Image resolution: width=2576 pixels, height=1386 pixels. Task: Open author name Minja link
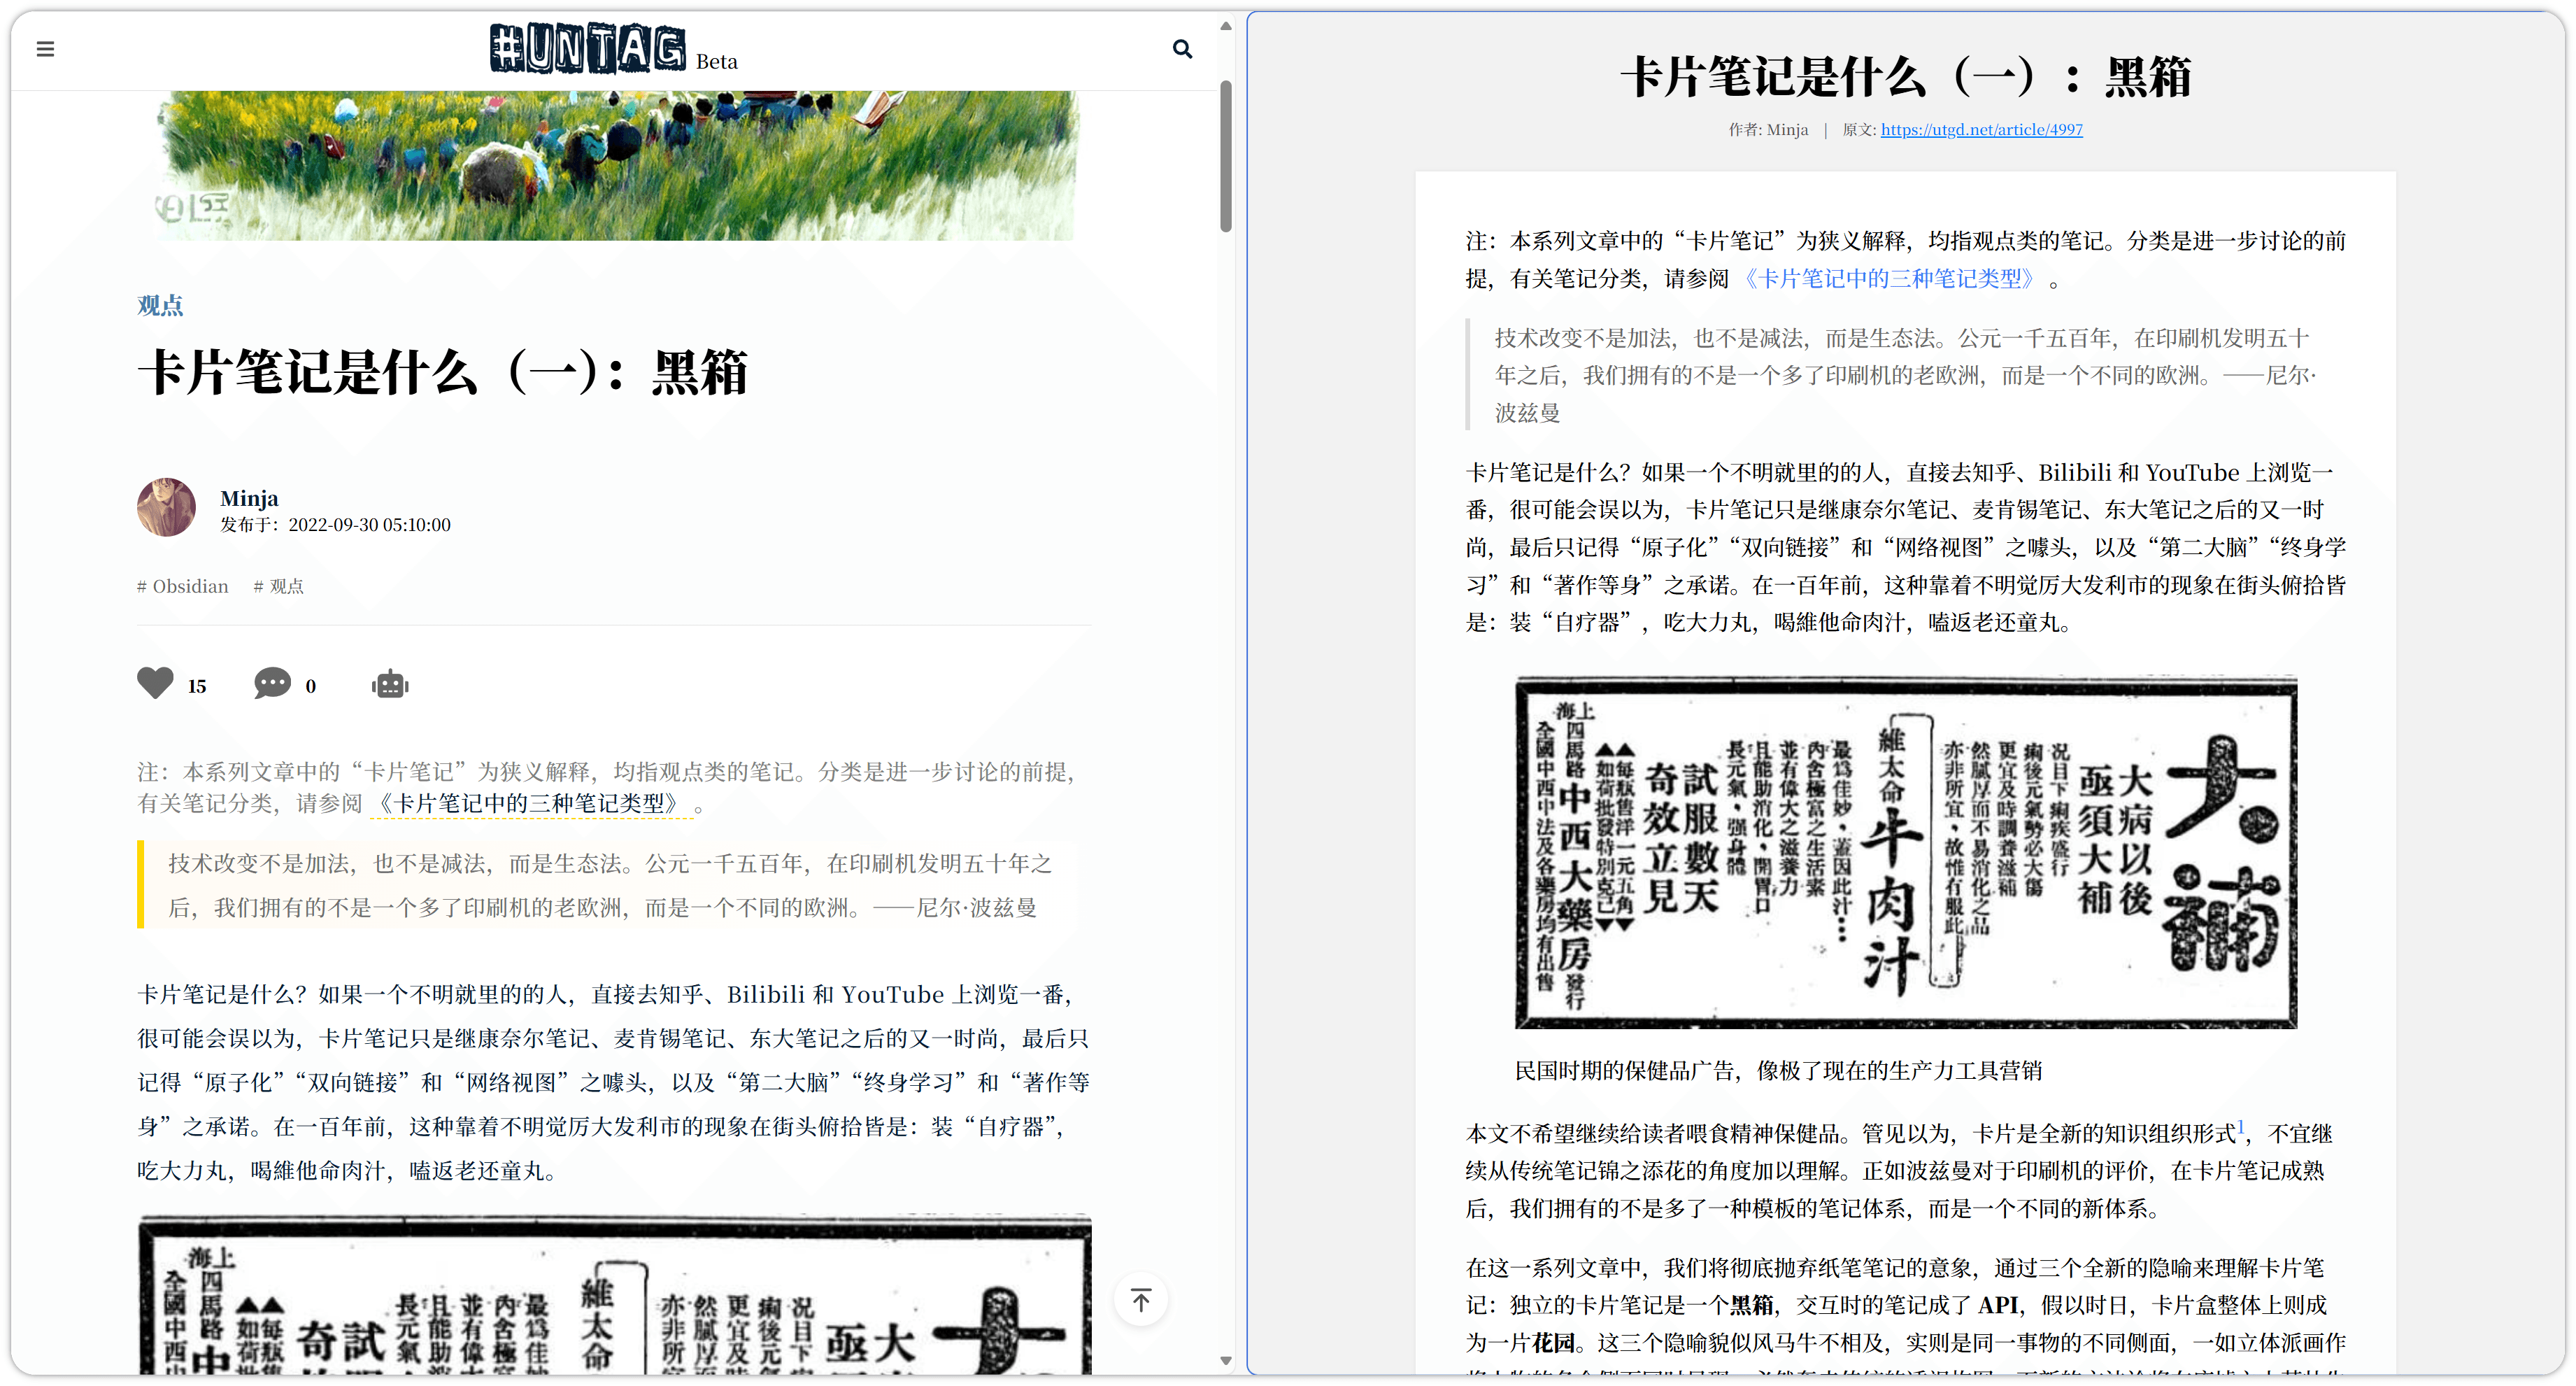(x=249, y=498)
